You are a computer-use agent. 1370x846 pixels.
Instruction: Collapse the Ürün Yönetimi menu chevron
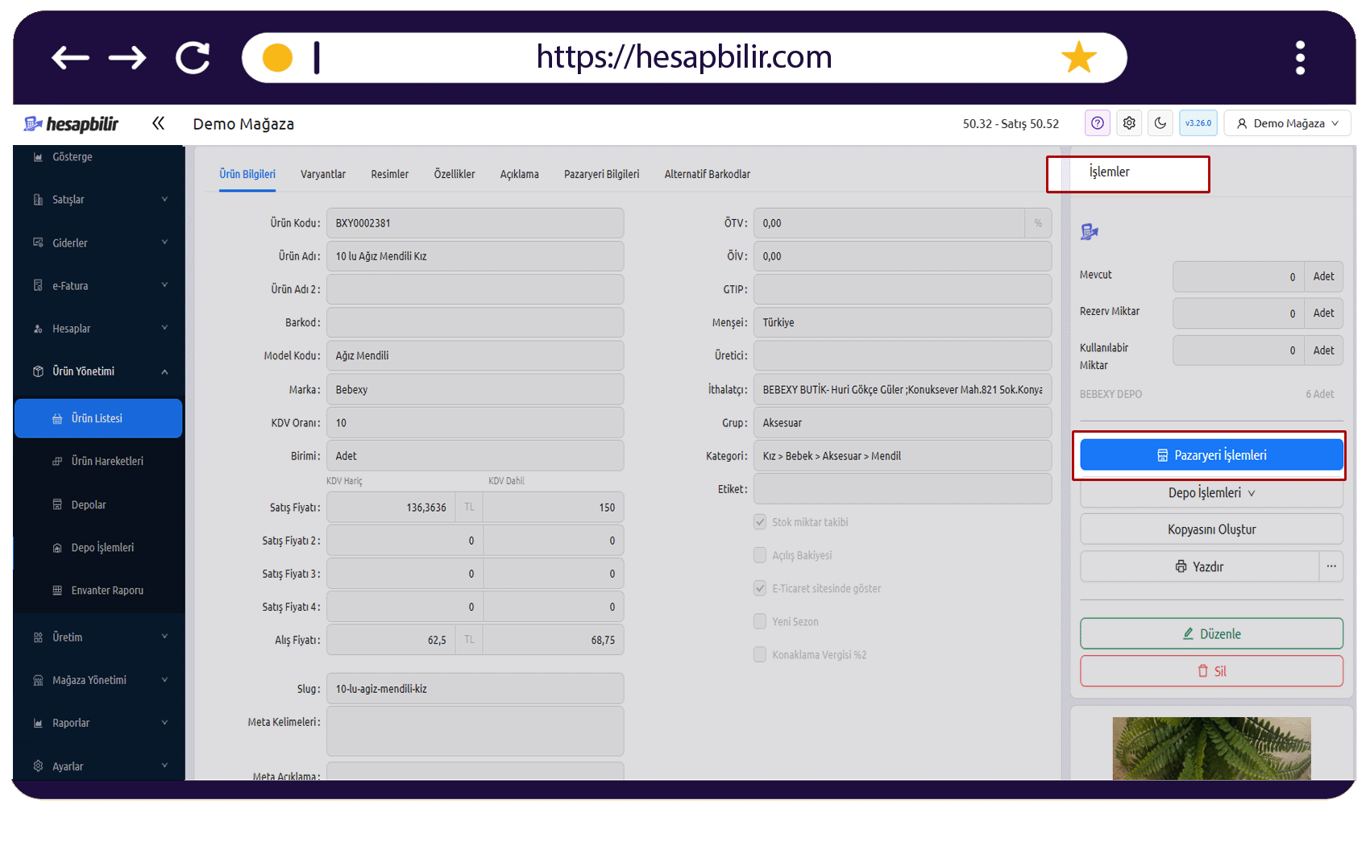coord(164,371)
